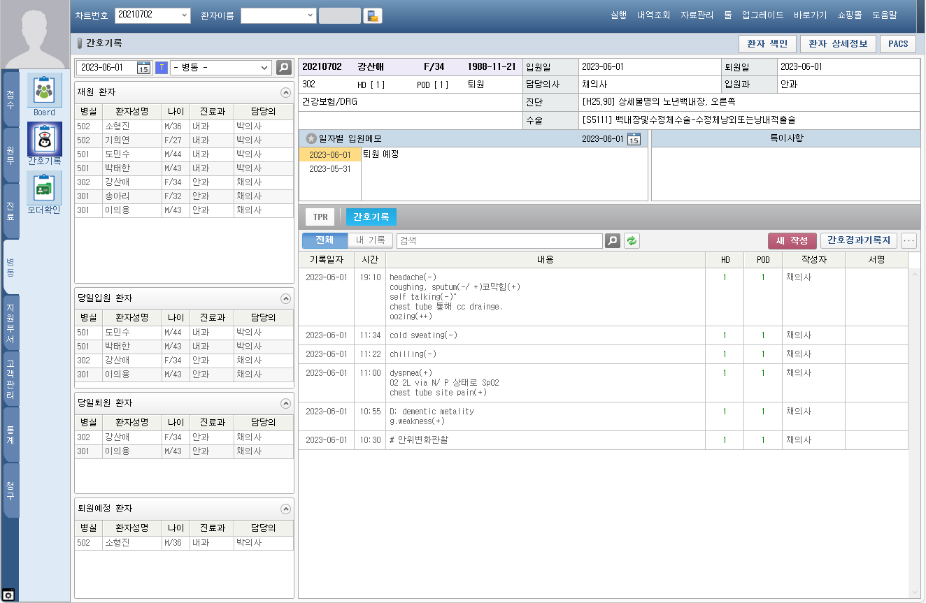Collapse the 재원 환자 panel

coord(285,92)
